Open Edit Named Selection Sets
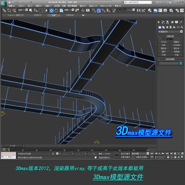The image size is (185, 185). tap(114, 10)
